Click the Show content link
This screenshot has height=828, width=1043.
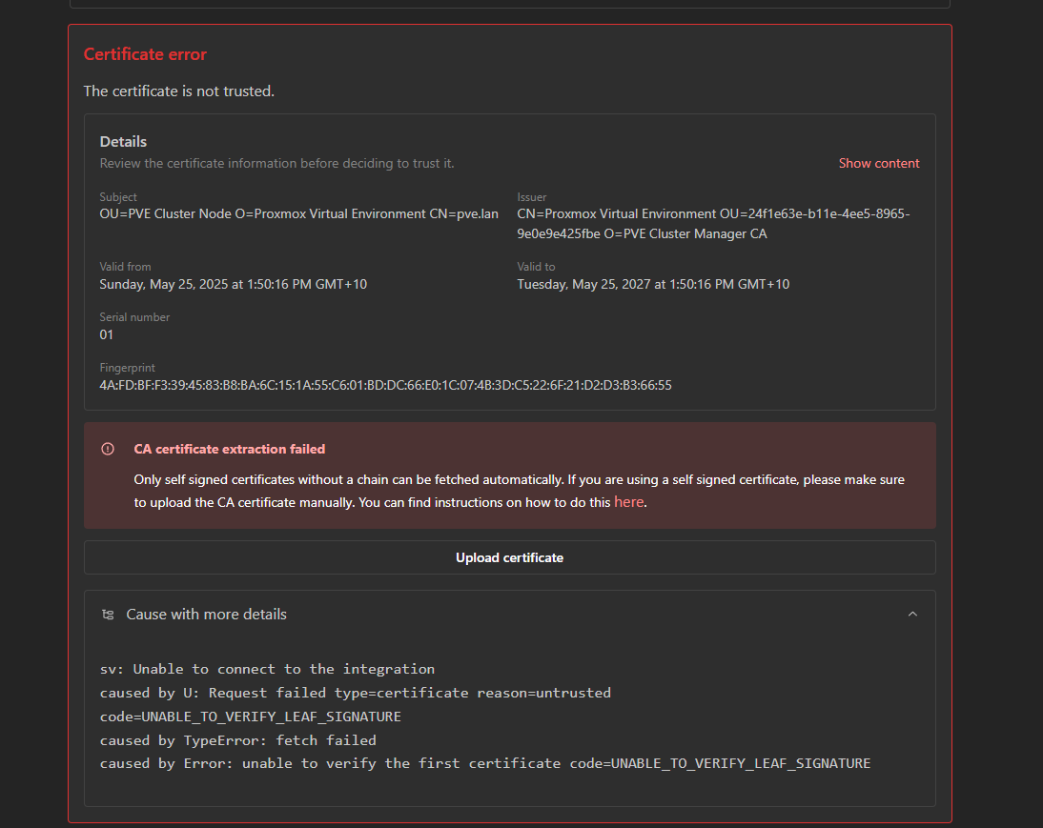click(x=879, y=164)
